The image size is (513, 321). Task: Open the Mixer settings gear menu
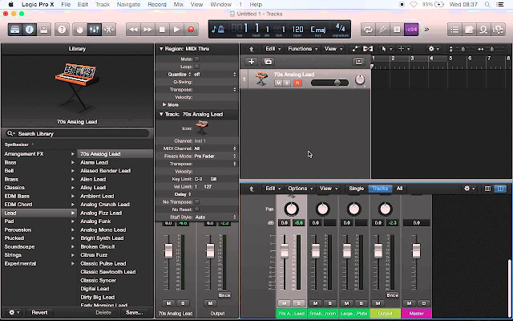[469, 189]
